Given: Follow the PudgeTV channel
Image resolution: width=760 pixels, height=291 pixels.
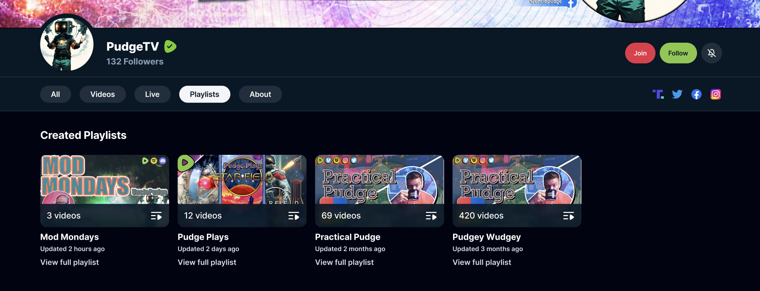Looking at the screenshot, I should [678, 53].
